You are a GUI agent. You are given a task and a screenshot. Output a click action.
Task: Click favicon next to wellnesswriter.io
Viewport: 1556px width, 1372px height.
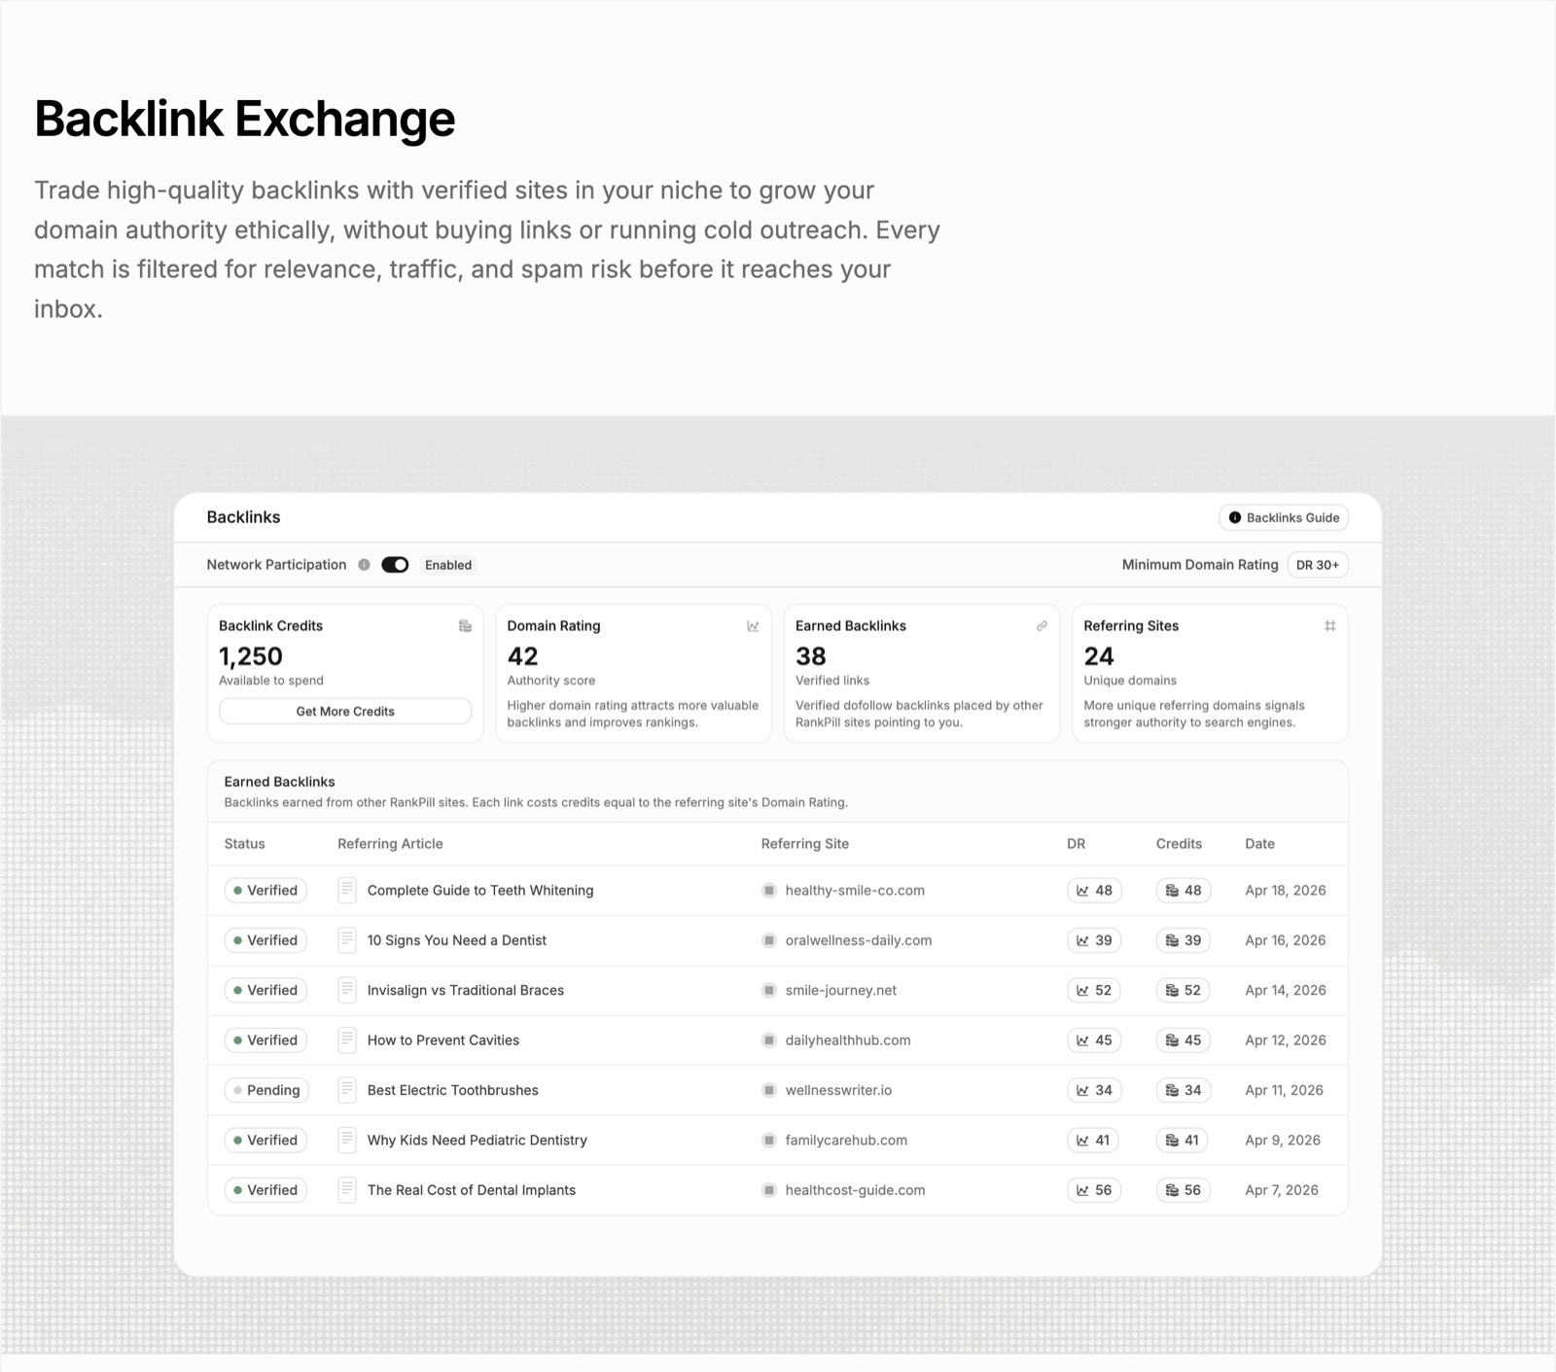[768, 1090]
